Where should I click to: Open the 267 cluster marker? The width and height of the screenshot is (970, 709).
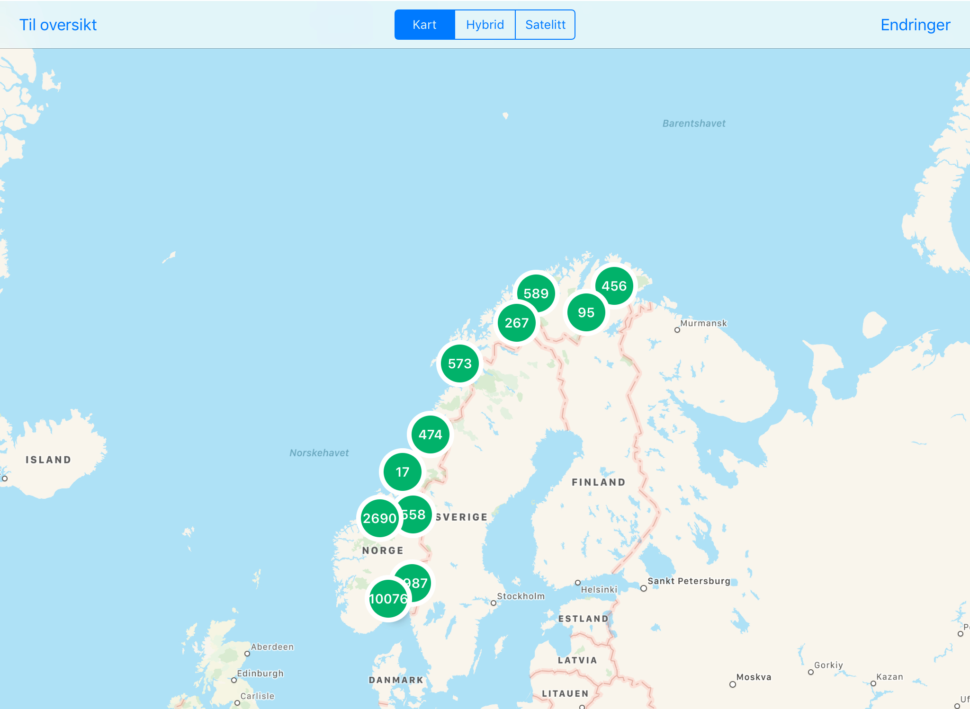516,323
